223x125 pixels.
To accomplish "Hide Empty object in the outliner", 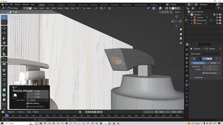I will tap(217, 23).
